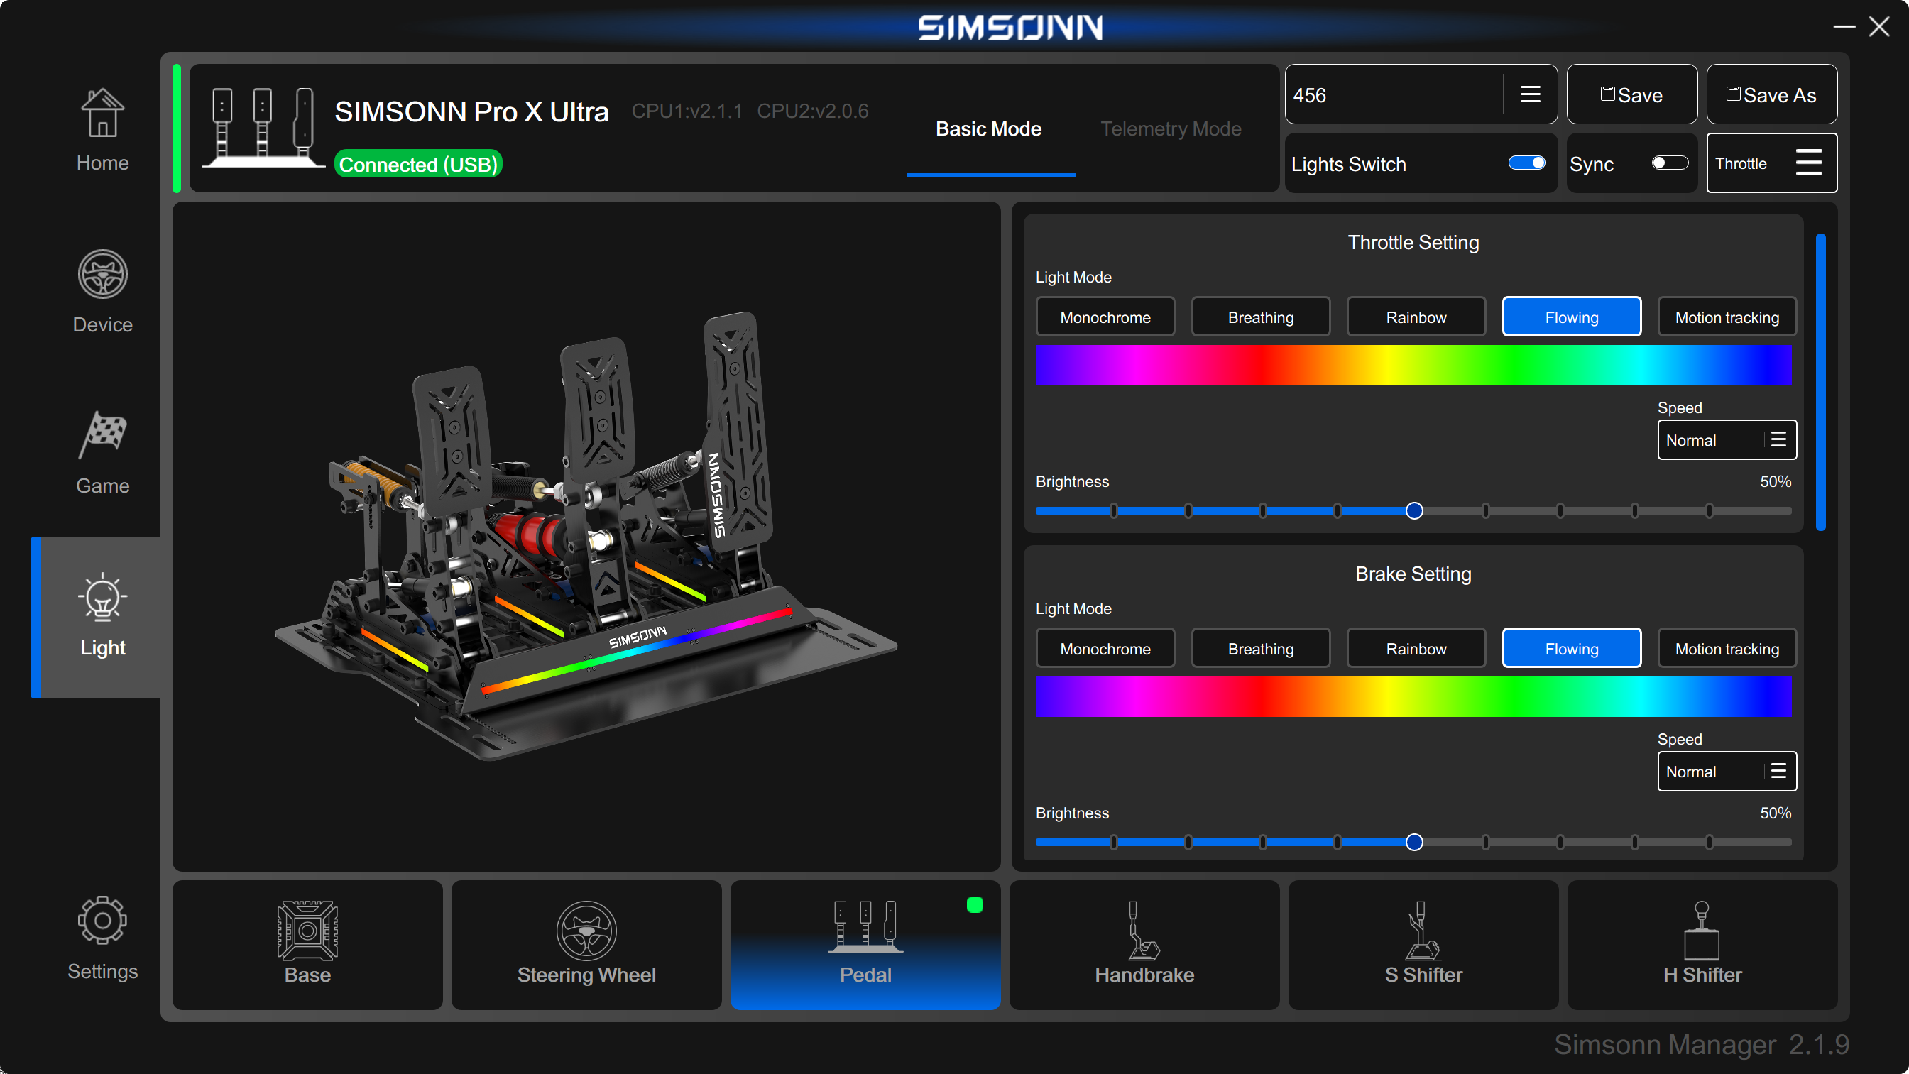Switch to Telemetry Mode tab
The height and width of the screenshot is (1074, 1909).
pos(1171,129)
